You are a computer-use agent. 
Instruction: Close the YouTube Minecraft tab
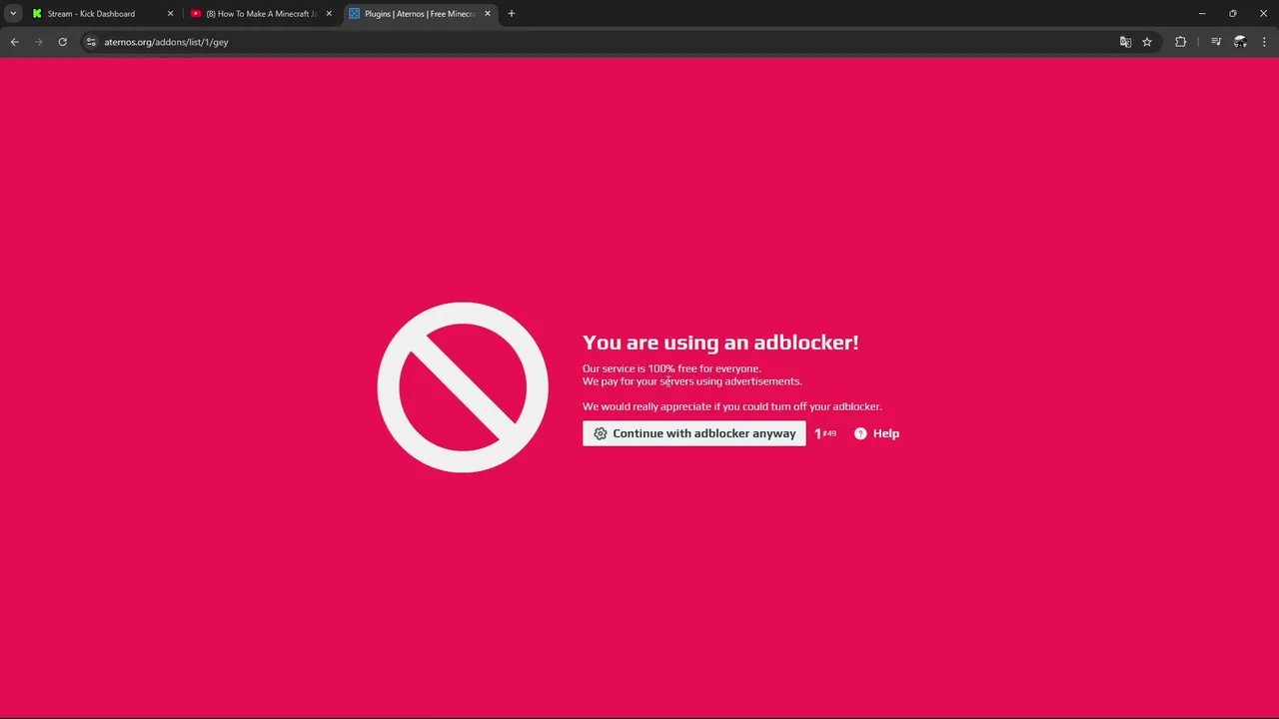pos(329,14)
